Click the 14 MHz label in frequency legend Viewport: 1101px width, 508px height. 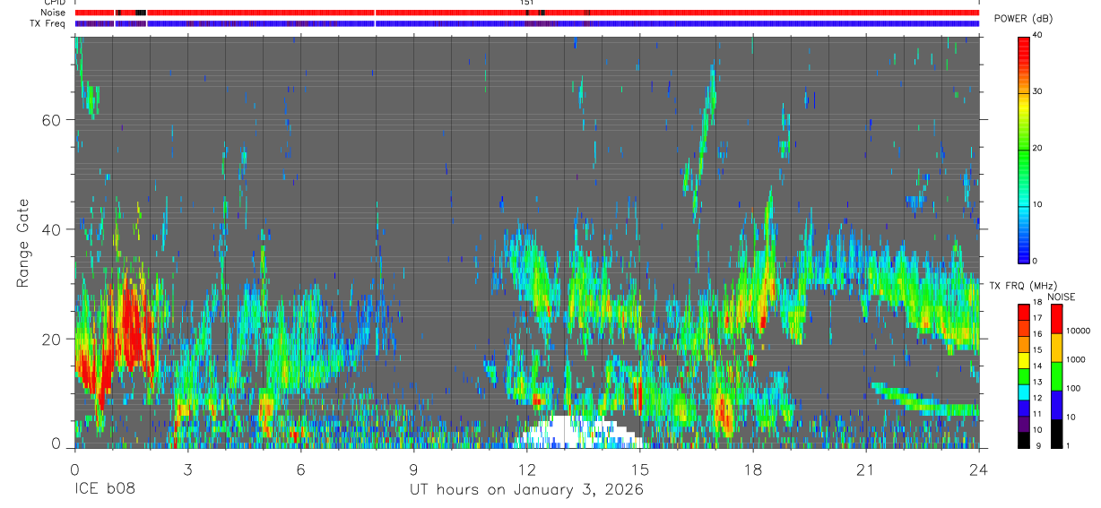(x=1036, y=366)
